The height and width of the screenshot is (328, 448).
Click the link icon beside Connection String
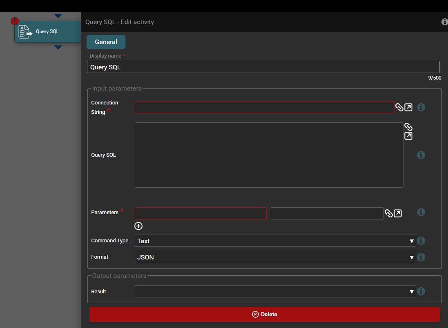coord(399,107)
